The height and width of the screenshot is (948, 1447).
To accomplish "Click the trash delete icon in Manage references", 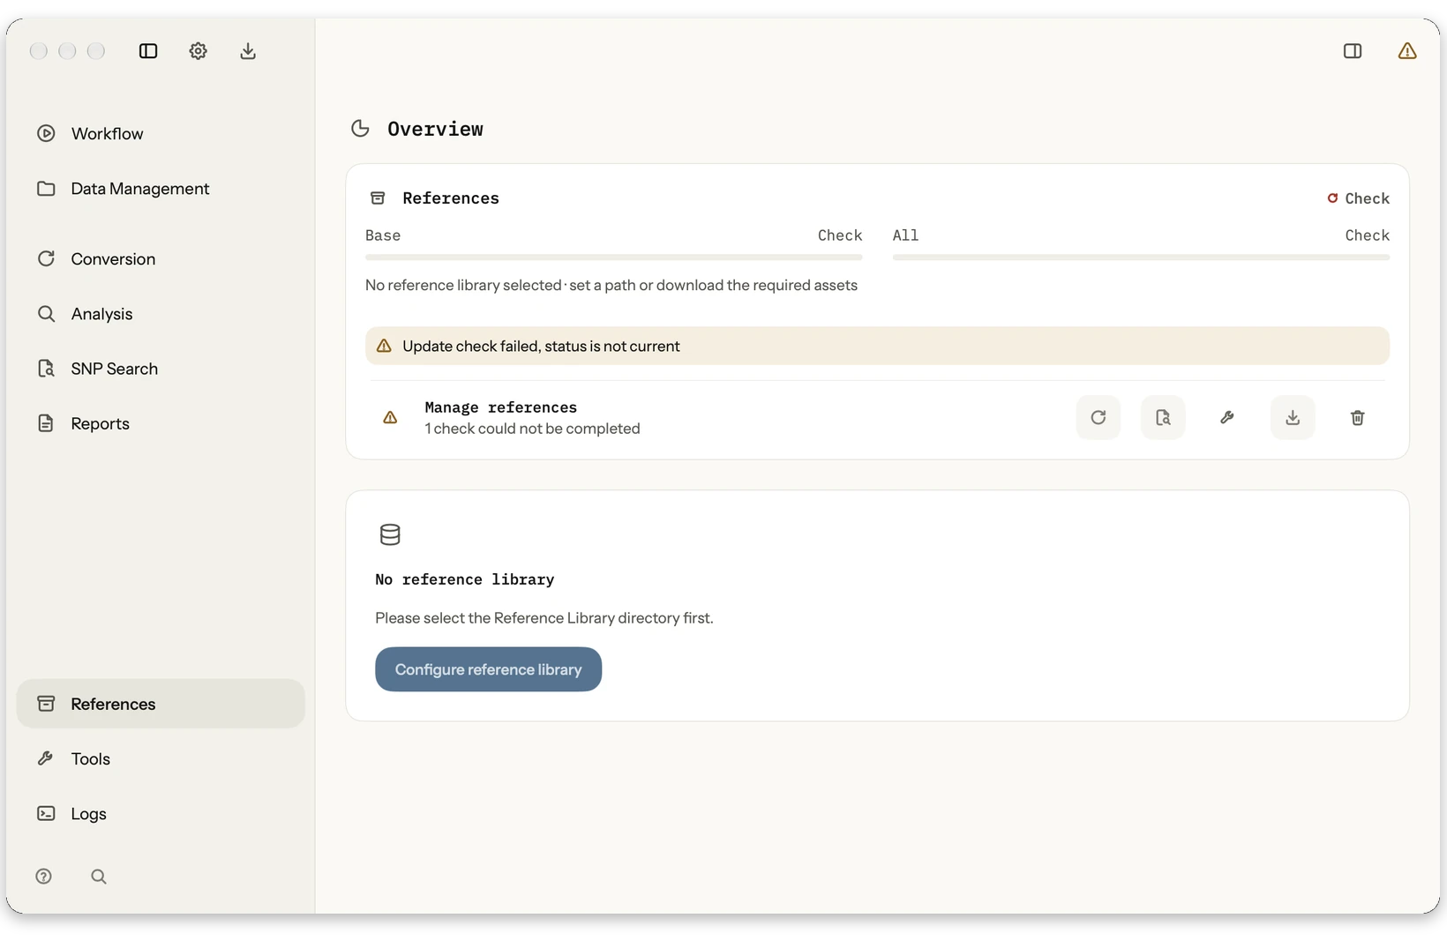I will [x=1358, y=417].
